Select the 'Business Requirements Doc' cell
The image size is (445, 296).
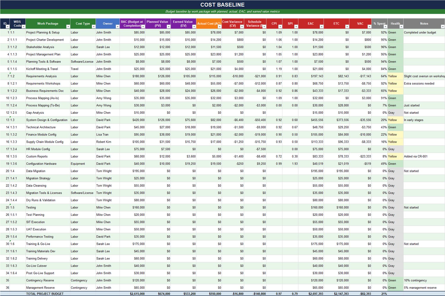(x=48, y=91)
